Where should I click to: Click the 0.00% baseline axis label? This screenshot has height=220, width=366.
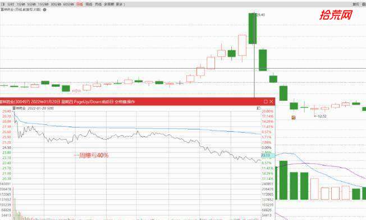tap(267, 147)
